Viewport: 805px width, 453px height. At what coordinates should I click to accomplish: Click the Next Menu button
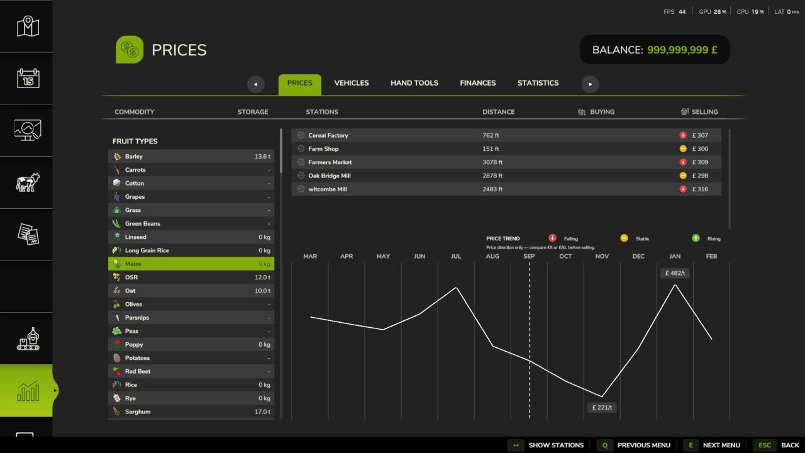[712, 445]
